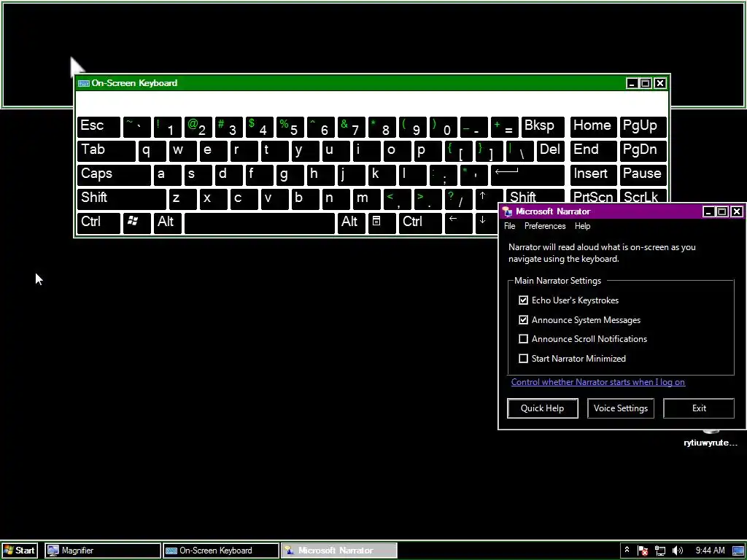Click the Insert key
This screenshot has height=560, width=747.
pyautogui.click(x=593, y=175)
